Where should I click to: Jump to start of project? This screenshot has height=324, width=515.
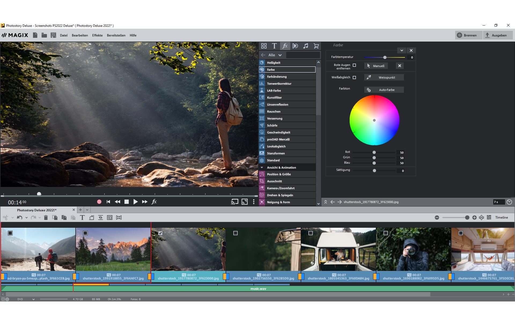pyautogui.click(x=108, y=202)
